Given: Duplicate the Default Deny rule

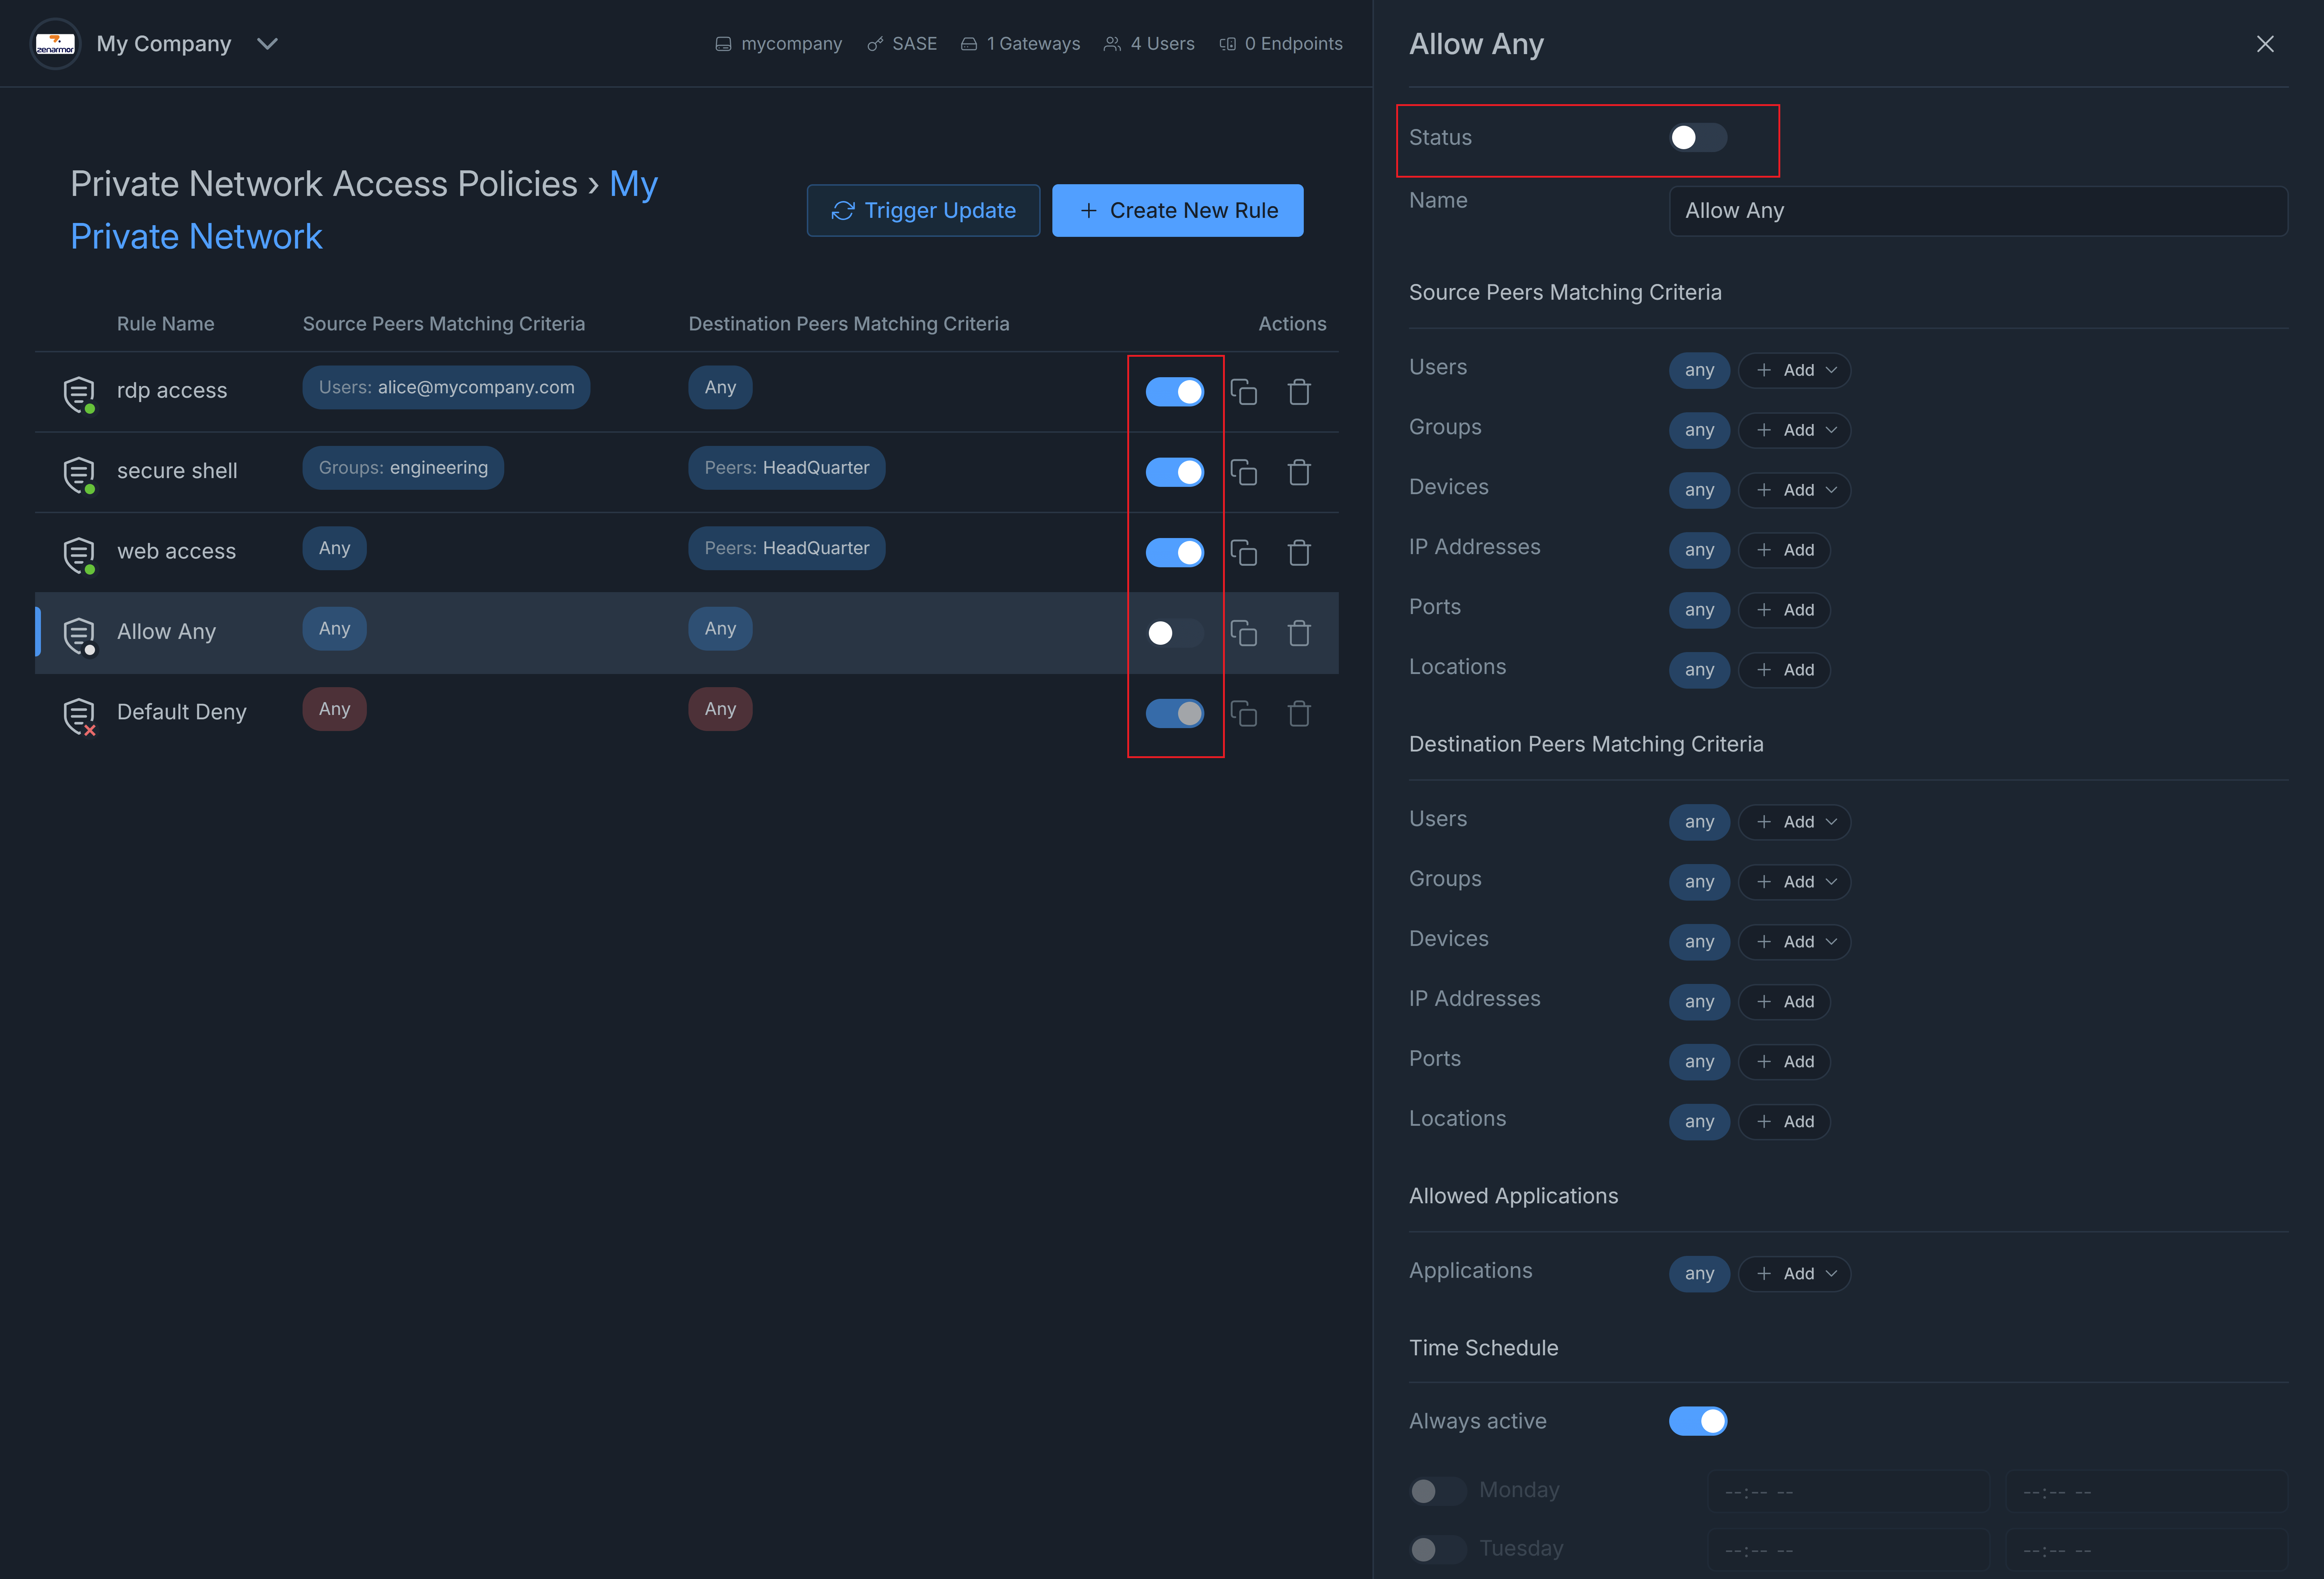Looking at the screenshot, I should [1243, 714].
